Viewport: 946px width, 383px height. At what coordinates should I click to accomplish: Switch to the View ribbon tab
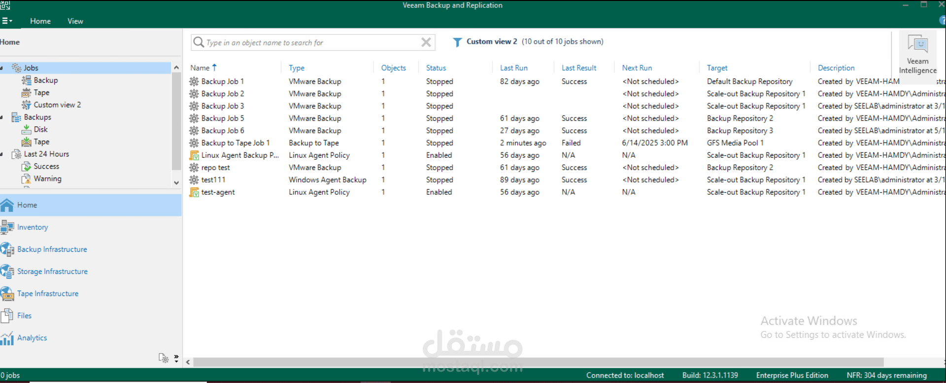coord(75,21)
